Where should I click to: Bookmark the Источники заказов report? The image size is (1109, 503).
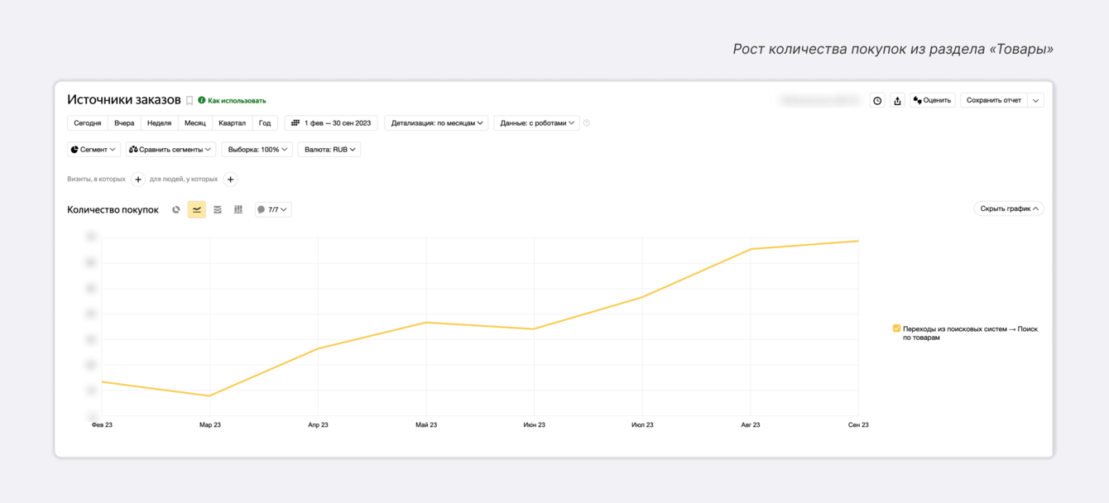(190, 101)
